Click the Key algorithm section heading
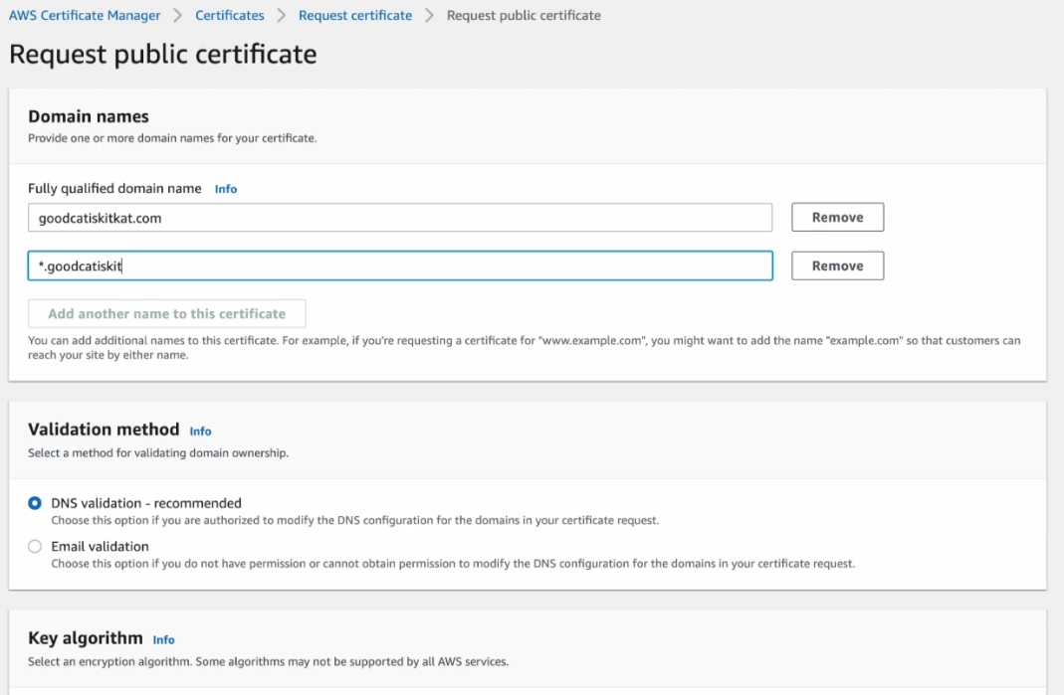1064x695 pixels. click(86, 638)
